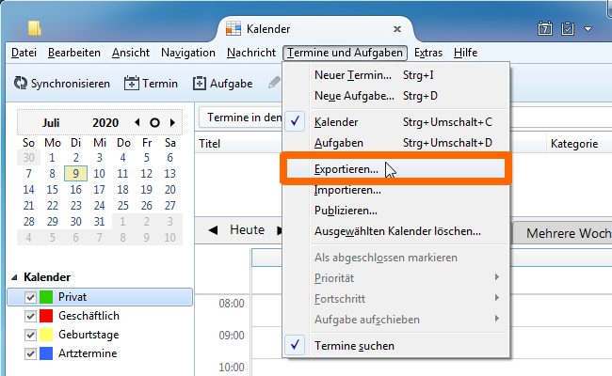Close the Termine und Aufgaben menu
Screen dimensions: 612x376
coord(345,53)
